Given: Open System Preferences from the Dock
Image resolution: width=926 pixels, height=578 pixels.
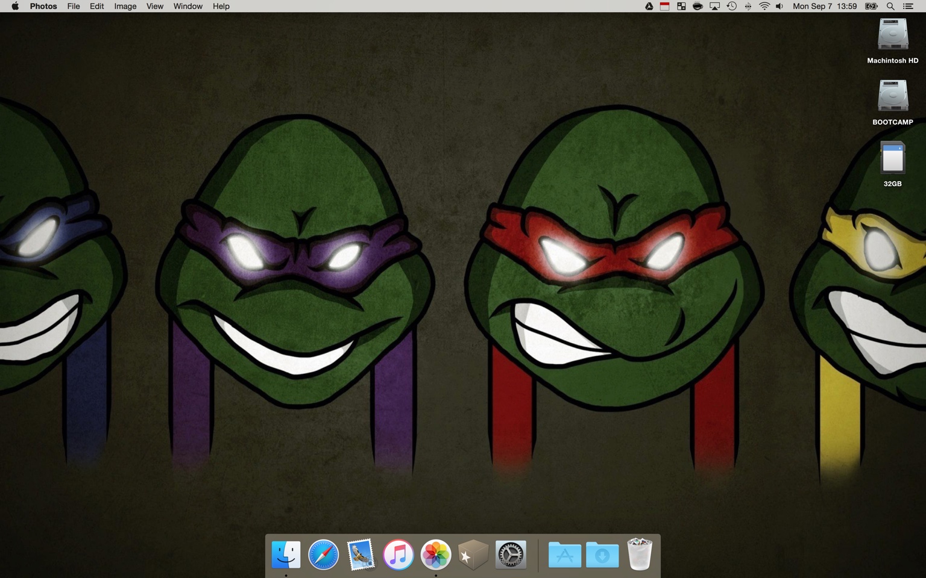Looking at the screenshot, I should pos(511,555).
